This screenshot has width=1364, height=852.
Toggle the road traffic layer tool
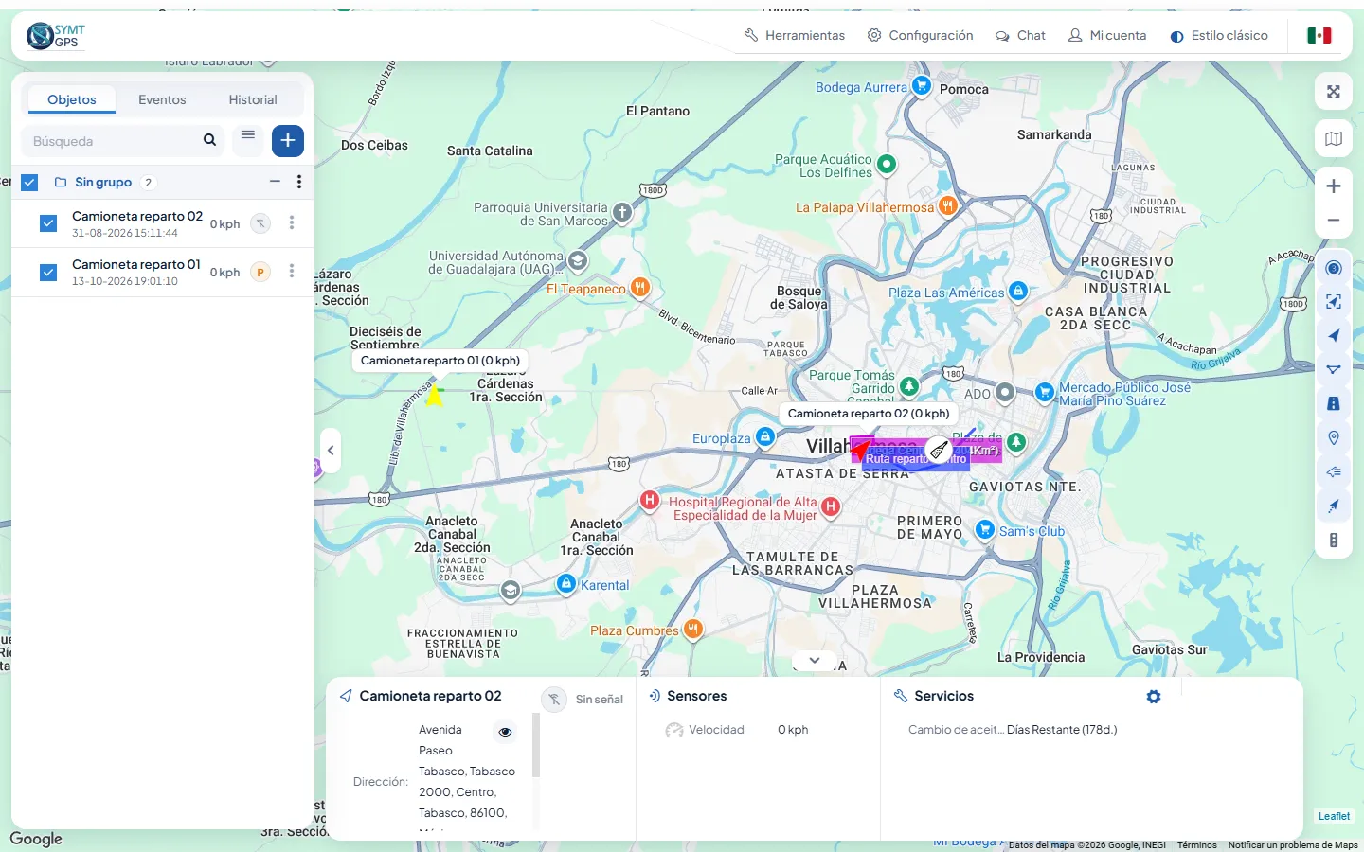point(1334,403)
